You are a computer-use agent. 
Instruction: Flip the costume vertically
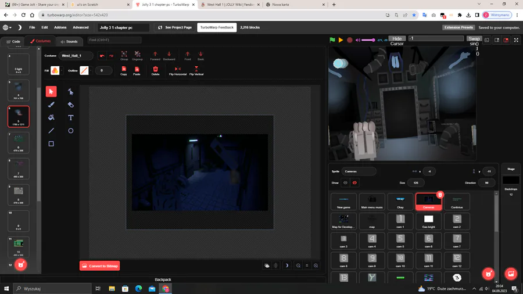(x=196, y=71)
